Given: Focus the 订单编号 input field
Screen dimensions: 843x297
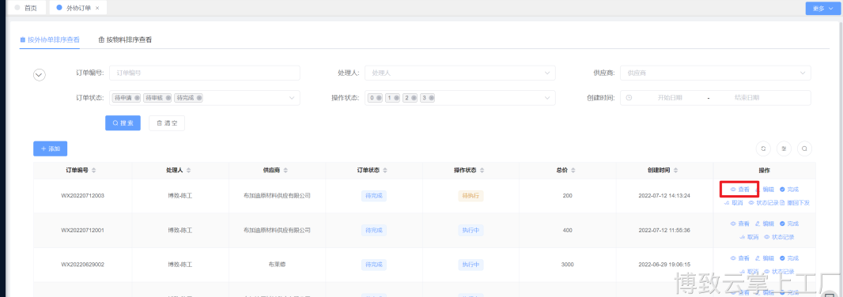Looking at the screenshot, I should (x=204, y=73).
